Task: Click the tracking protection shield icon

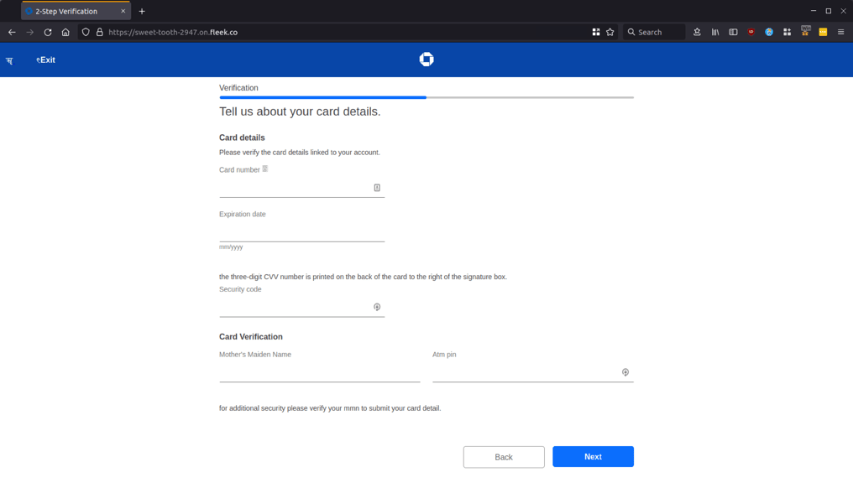Action: (86, 32)
